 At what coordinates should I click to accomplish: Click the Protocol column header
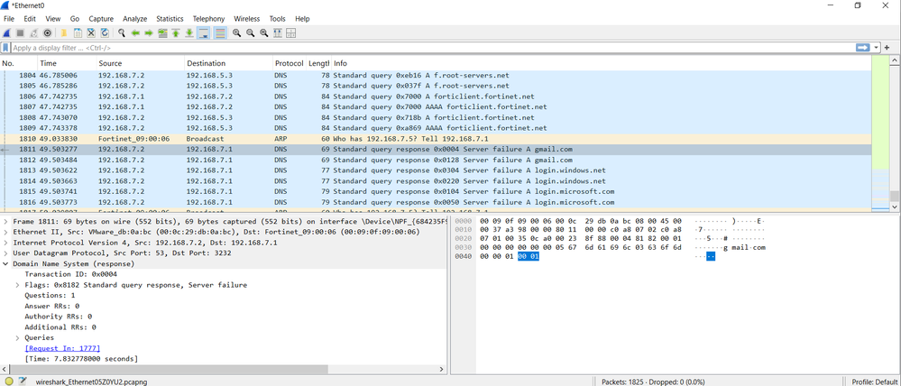pos(289,63)
